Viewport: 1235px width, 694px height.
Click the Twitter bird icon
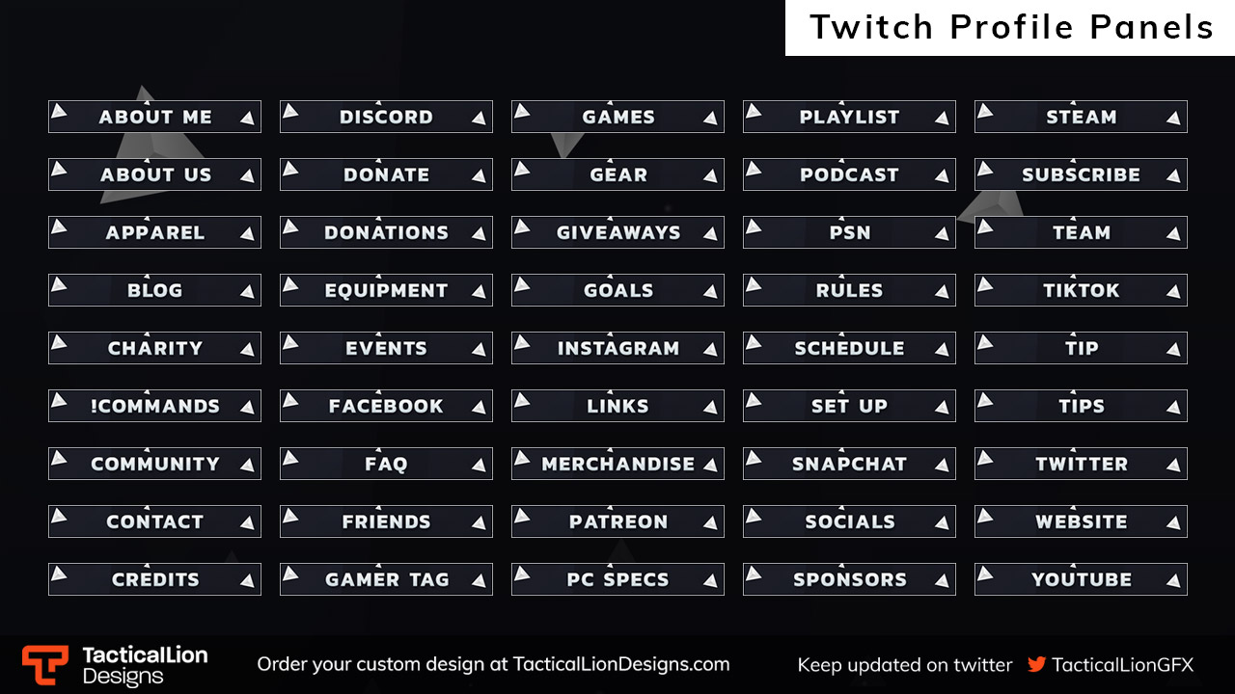1036,664
